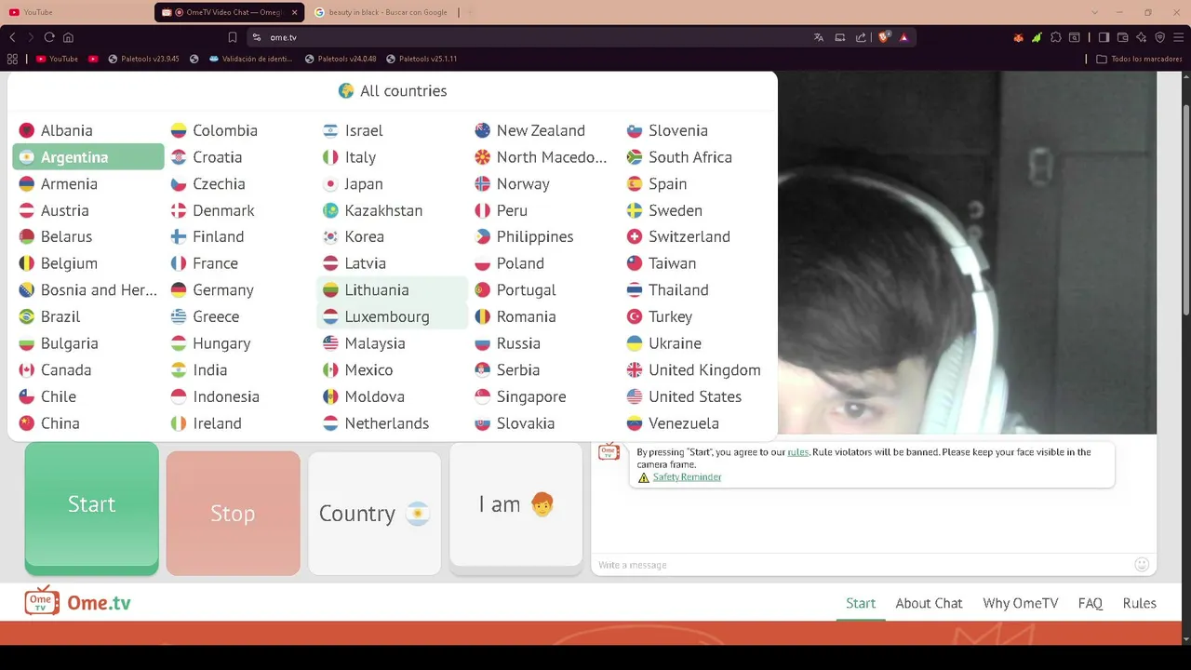The height and width of the screenshot is (670, 1191).
Task: Click the Canada flag icon
Action: pos(26,370)
